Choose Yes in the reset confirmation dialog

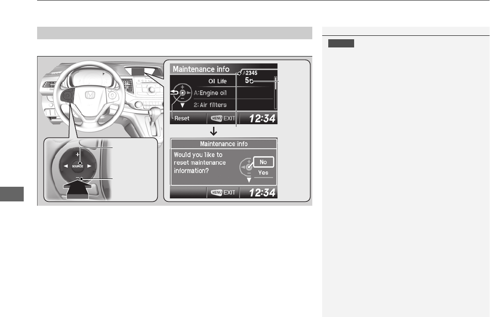click(x=264, y=173)
